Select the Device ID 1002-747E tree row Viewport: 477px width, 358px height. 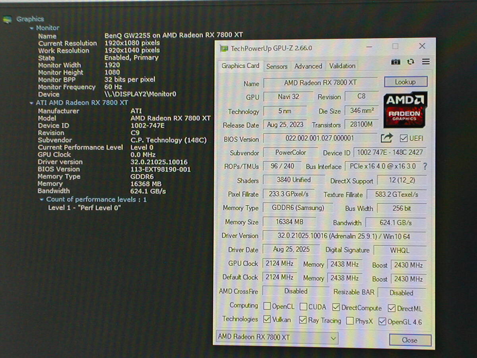(101, 126)
